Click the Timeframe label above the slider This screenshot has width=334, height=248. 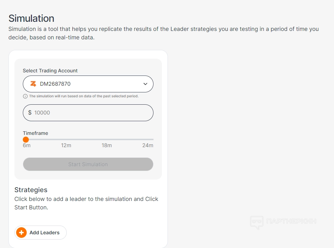pyautogui.click(x=35, y=133)
